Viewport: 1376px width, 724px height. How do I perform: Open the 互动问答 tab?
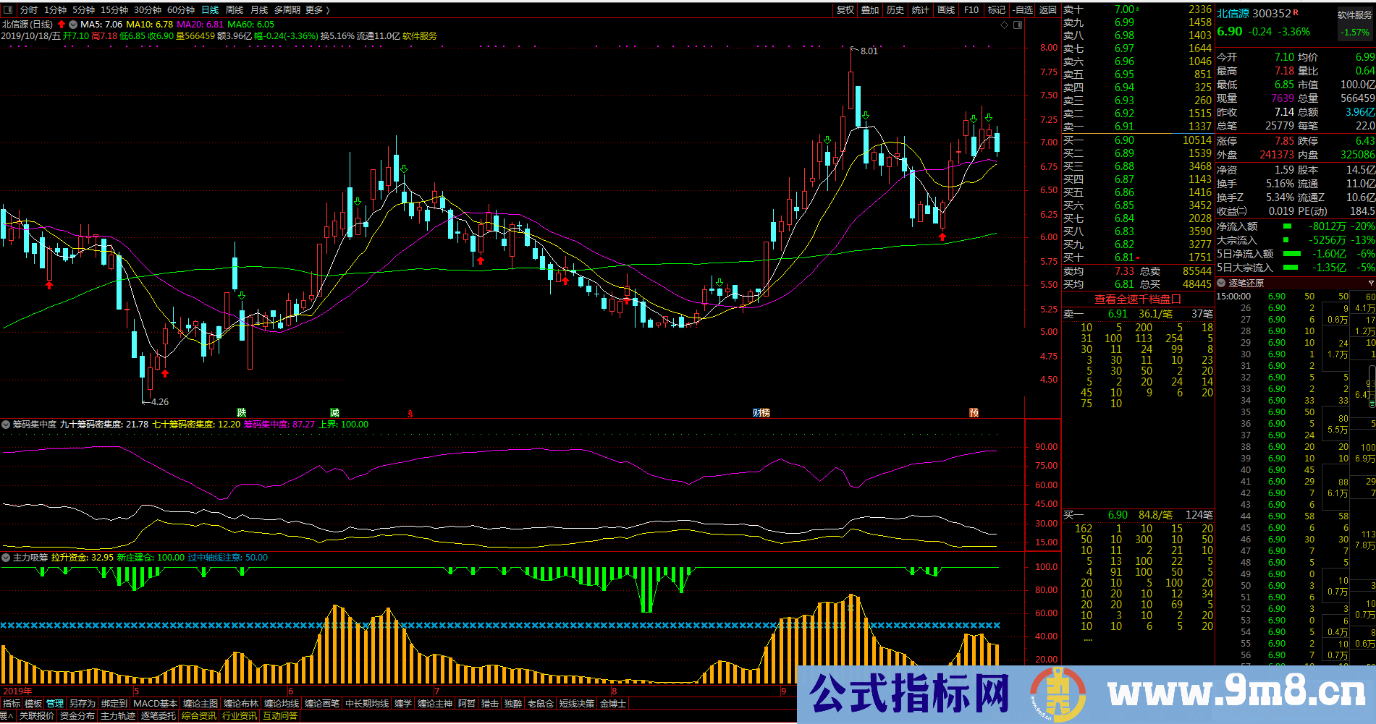(280, 715)
